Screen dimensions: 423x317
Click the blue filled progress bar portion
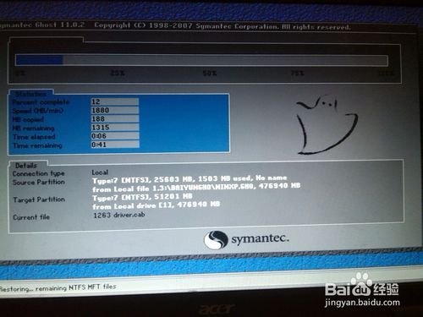click(39, 60)
